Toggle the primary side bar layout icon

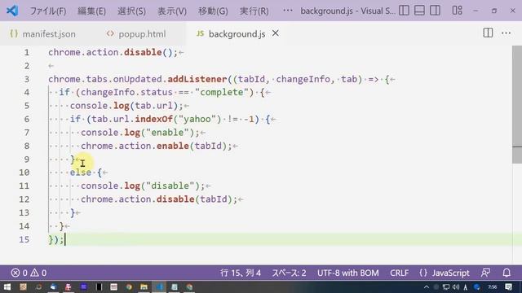(404, 11)
